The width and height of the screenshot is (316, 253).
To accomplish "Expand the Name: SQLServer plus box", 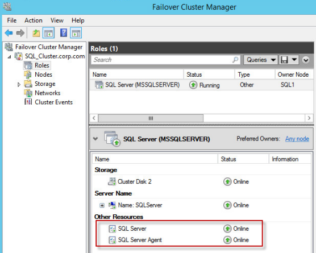I will pyautogui.click(x=102, y=205).
